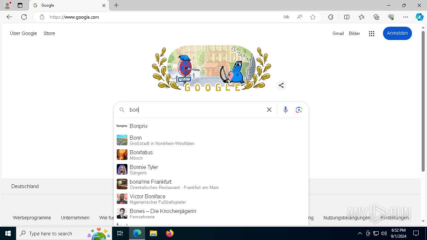View site information lock icon
Viewport: 427px width, 240px height.
click(42, 17)
